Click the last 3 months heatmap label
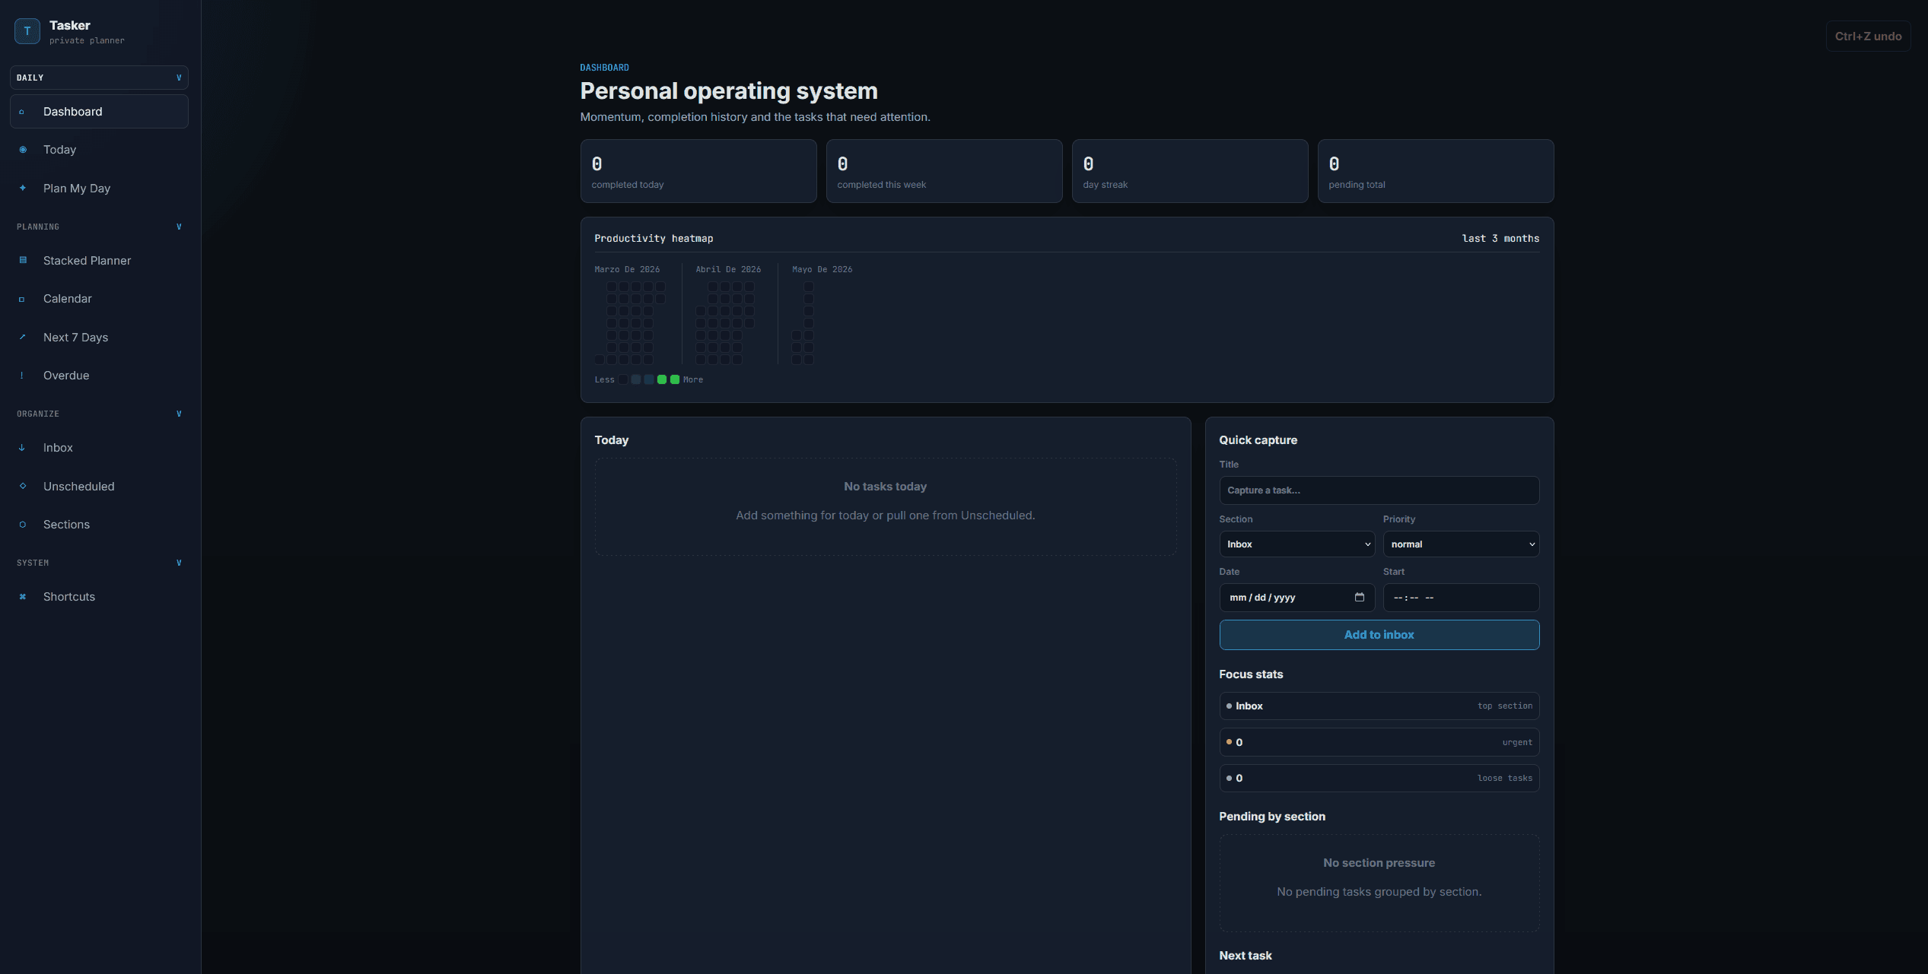Screen dimensions: 1928x974 click(x=1500, y=239)
